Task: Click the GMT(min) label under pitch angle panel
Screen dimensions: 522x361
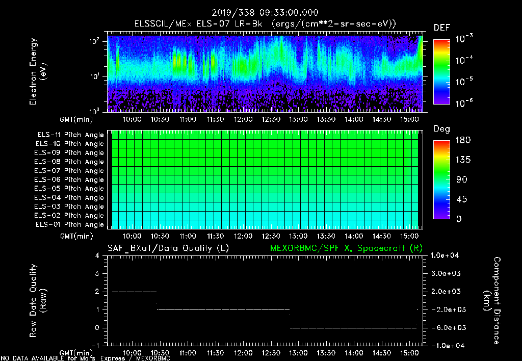Action: click(x=76, y=237)
